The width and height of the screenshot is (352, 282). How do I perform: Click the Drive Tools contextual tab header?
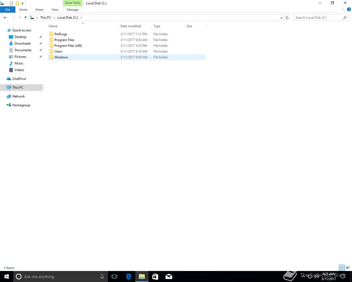coord(73,3)
